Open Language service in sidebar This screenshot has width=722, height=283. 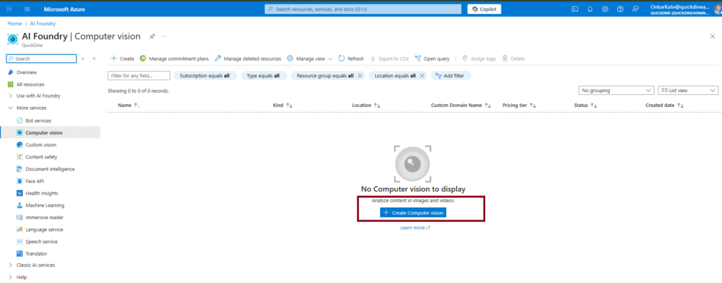pyautogui.click(x=44, y=229)
